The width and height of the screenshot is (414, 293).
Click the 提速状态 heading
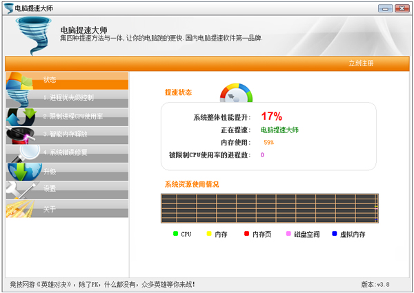(178, 92)
